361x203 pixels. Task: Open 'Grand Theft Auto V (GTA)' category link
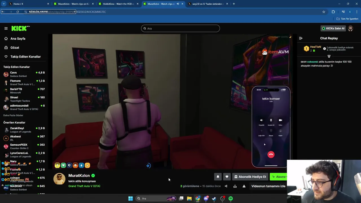84,186
